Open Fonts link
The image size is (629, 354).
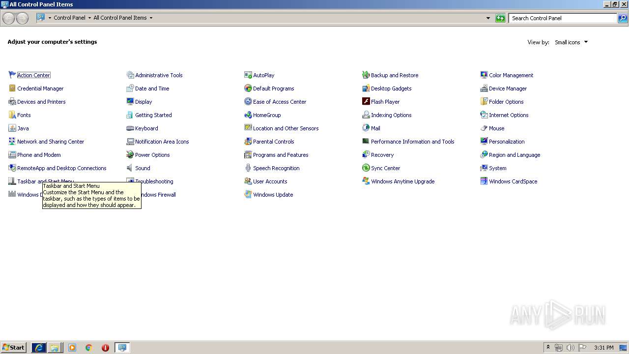point(24,115)
